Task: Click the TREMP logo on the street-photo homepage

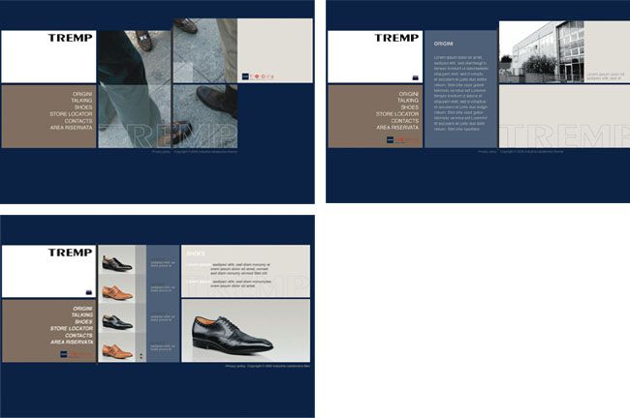Action: (71, 38)
